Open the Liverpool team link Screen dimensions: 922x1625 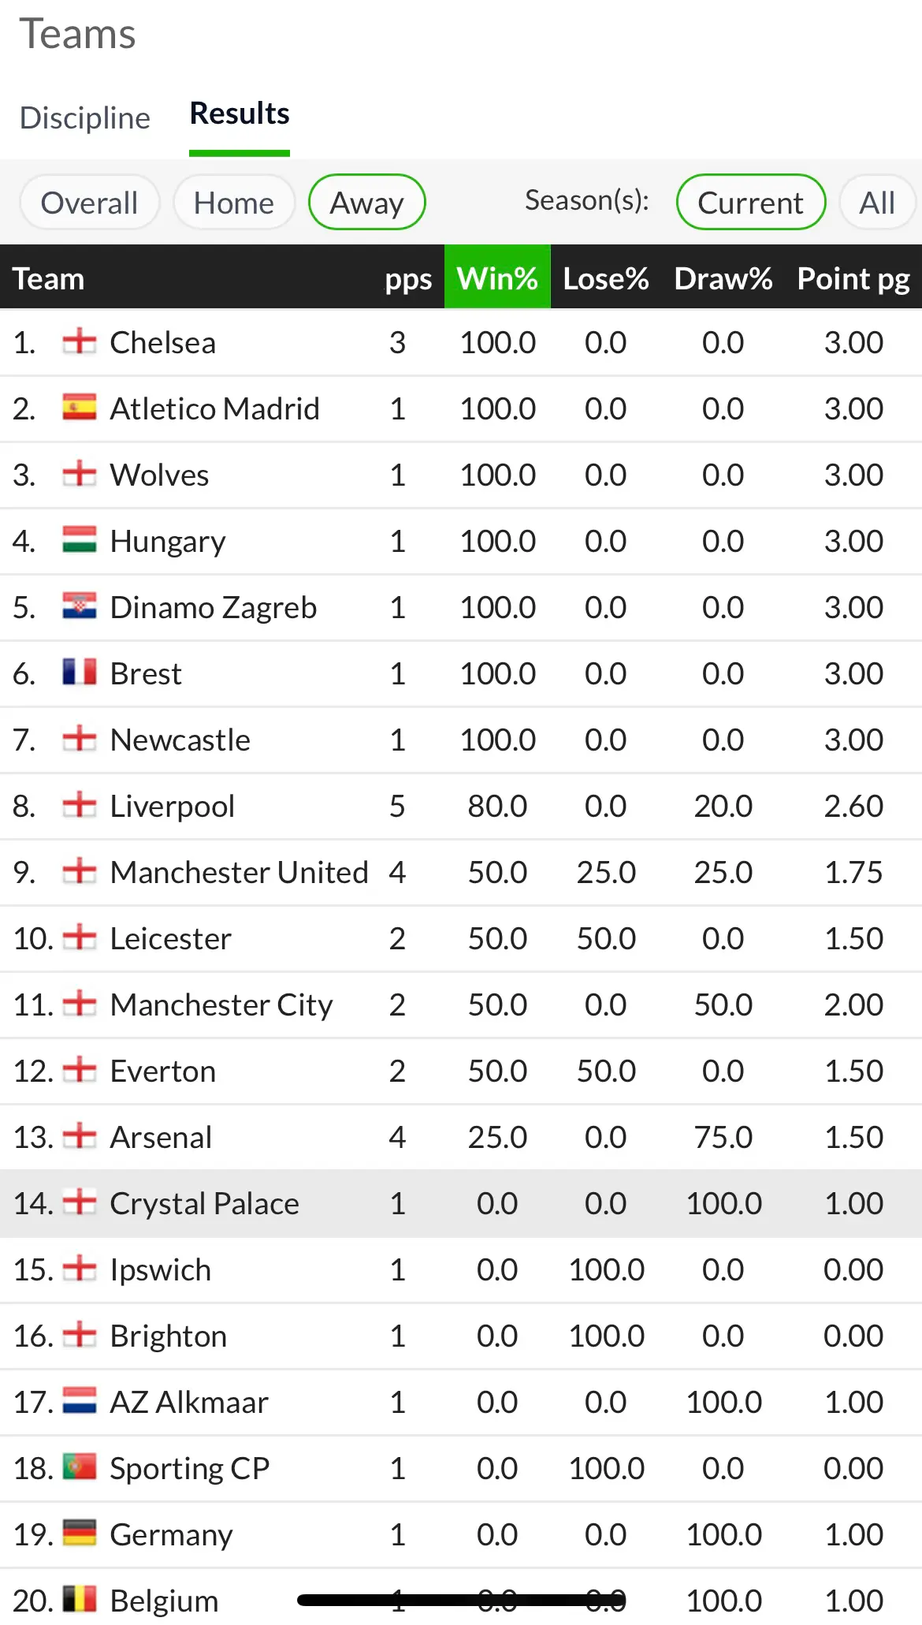point(173,806)
